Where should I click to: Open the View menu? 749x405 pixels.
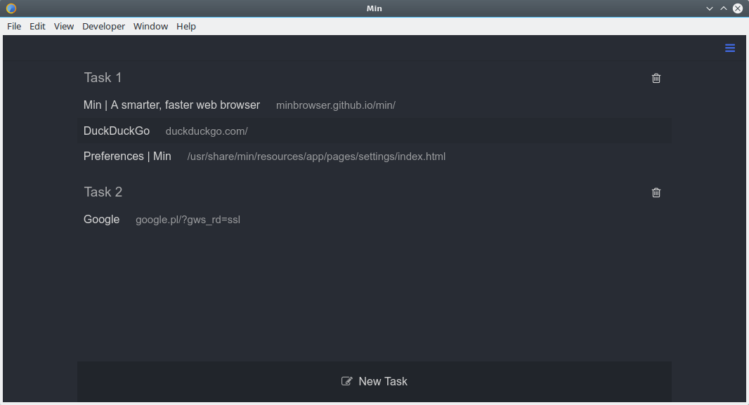(63, 26)
